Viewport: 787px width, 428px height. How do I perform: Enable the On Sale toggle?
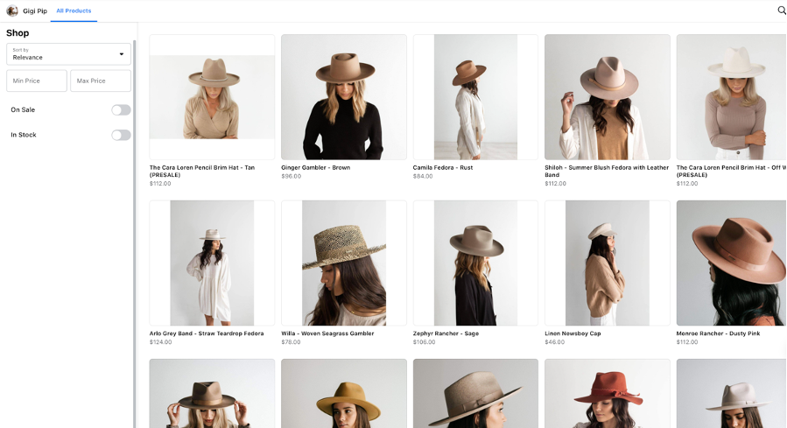(121, 110)
